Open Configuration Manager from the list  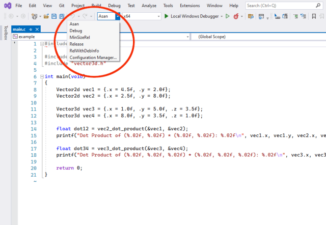pyautogui.click(x=93, y=58)
